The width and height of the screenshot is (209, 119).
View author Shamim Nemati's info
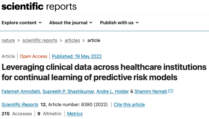point(151,91)
